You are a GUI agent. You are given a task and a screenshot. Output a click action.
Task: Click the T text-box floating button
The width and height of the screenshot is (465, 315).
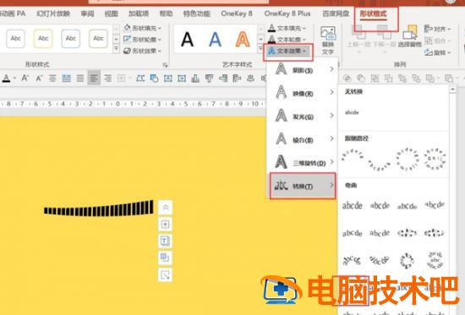[165, 241]
